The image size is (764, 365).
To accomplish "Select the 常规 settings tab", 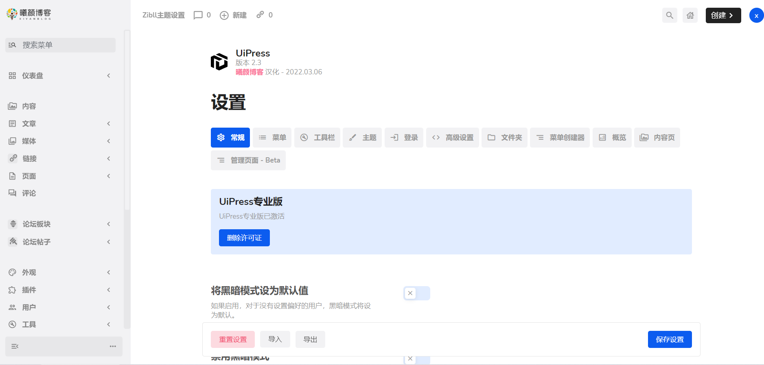I will click(x=230, y=137).
